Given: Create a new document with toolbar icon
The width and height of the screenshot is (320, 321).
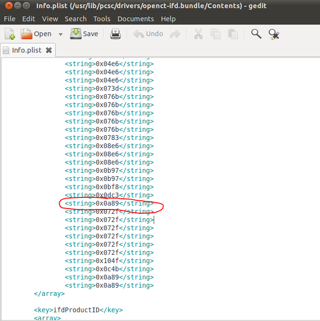Looking at the screenshot, I should [10, 34].
